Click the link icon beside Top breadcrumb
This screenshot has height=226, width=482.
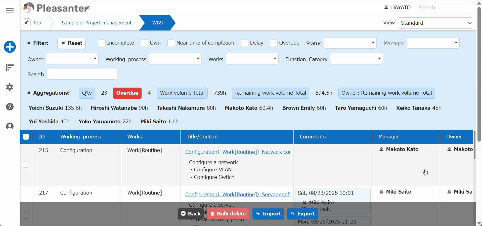(27, 22)
